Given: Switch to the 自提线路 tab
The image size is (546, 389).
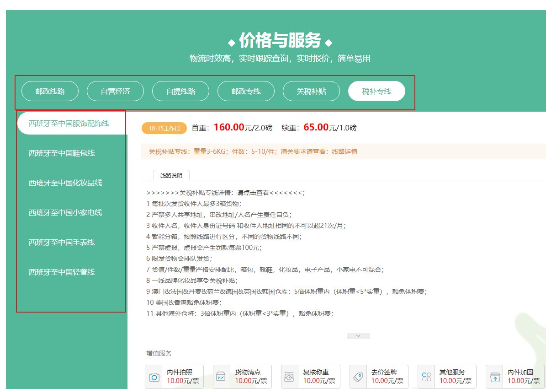Looking at the screenshot, I should click(x=181, y=92).
